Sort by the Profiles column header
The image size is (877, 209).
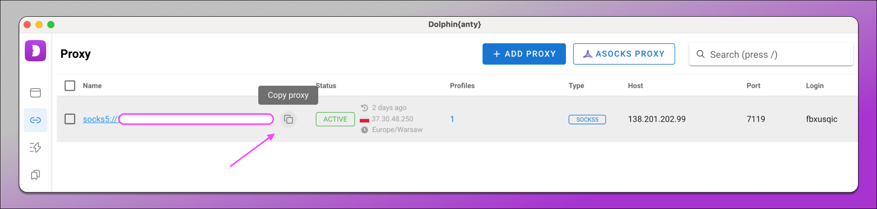(x=462, y=86)
